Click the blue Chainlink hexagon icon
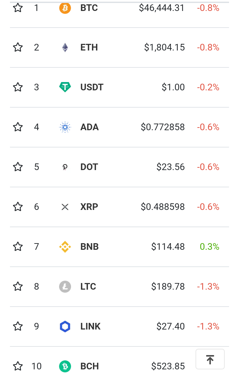239x380 pixels. tap(65, 327)
